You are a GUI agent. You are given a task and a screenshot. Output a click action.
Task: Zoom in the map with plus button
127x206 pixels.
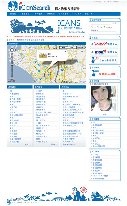click(12, 56)
